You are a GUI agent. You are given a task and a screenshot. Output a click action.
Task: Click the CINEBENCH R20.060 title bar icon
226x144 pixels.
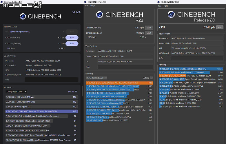pyautogui.click(x=158, y=2)
